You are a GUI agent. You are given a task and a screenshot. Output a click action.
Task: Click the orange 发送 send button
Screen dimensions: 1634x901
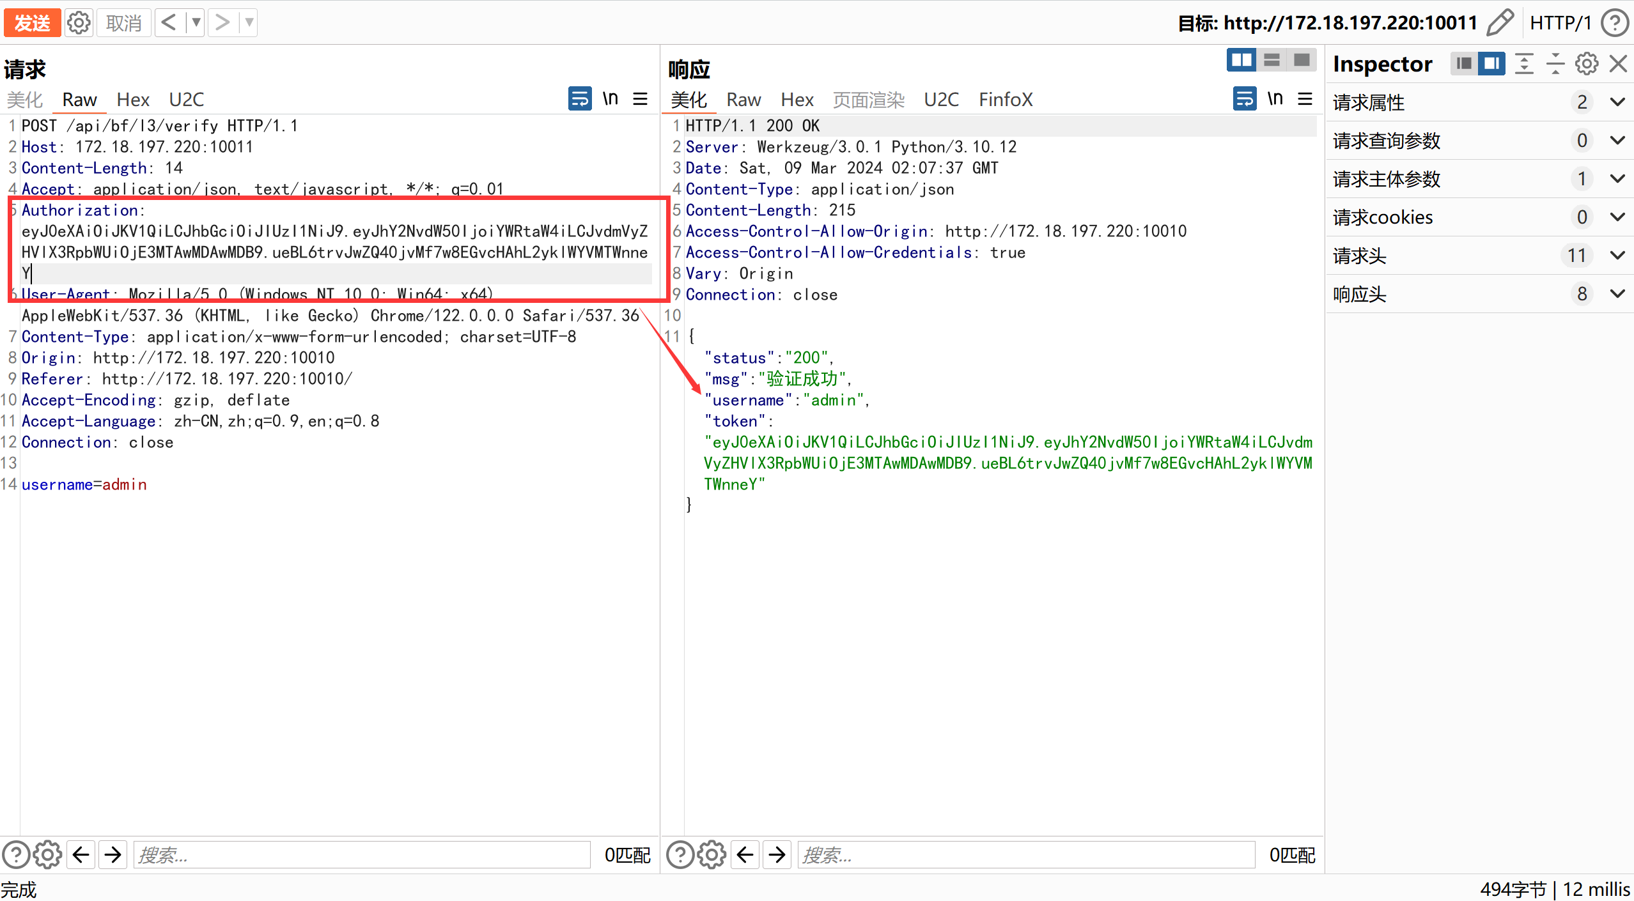[x=32, y=23]
